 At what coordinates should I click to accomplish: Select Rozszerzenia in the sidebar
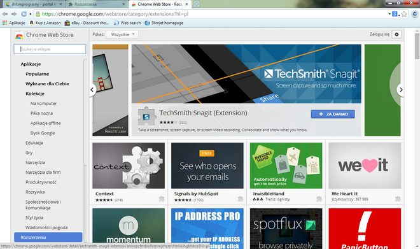(x=48, y=237)
